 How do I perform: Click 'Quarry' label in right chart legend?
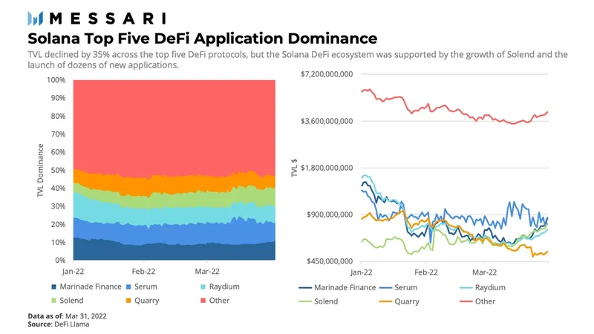pos(407,302)
